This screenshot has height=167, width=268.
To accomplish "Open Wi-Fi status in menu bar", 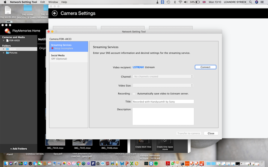I will point(180,2).
